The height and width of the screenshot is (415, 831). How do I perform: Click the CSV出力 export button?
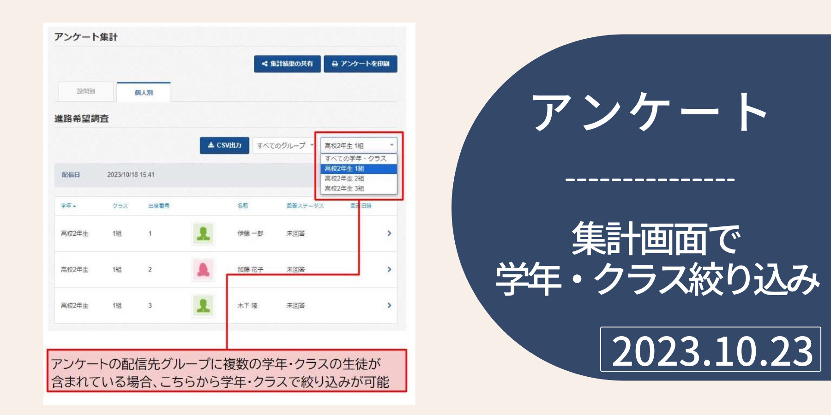[224, 145]
